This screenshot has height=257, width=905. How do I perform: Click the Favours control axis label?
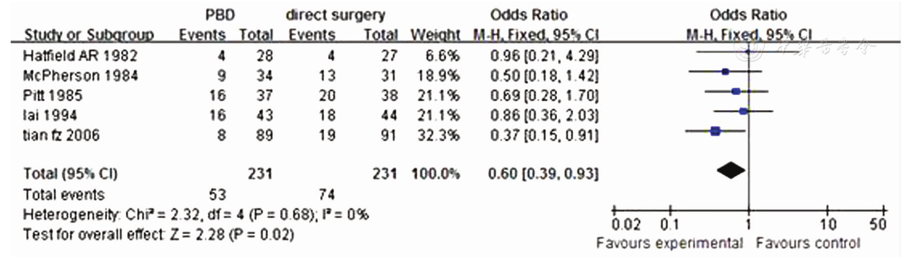(808, 243)
